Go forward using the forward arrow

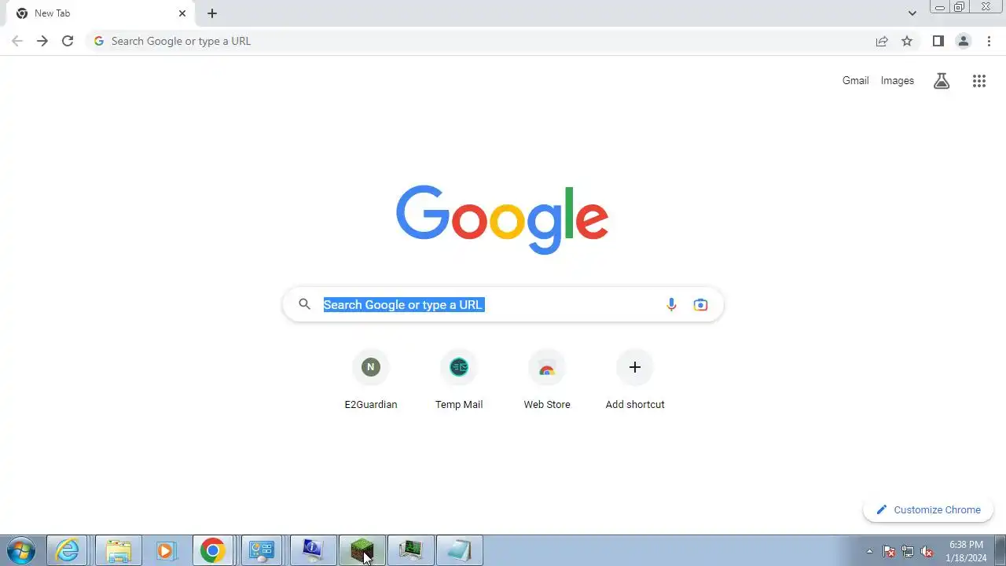pos(42,41)
